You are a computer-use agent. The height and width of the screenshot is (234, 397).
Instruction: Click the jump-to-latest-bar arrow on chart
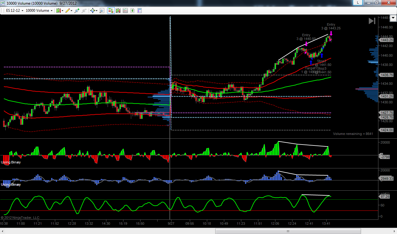(x=372, y=21)
